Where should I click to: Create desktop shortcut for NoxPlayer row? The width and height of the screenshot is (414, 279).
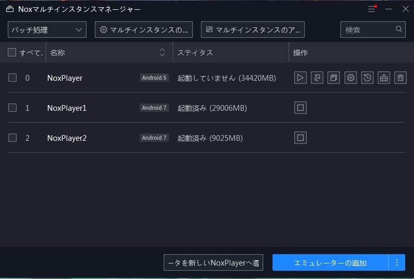(x=317, y=78)
